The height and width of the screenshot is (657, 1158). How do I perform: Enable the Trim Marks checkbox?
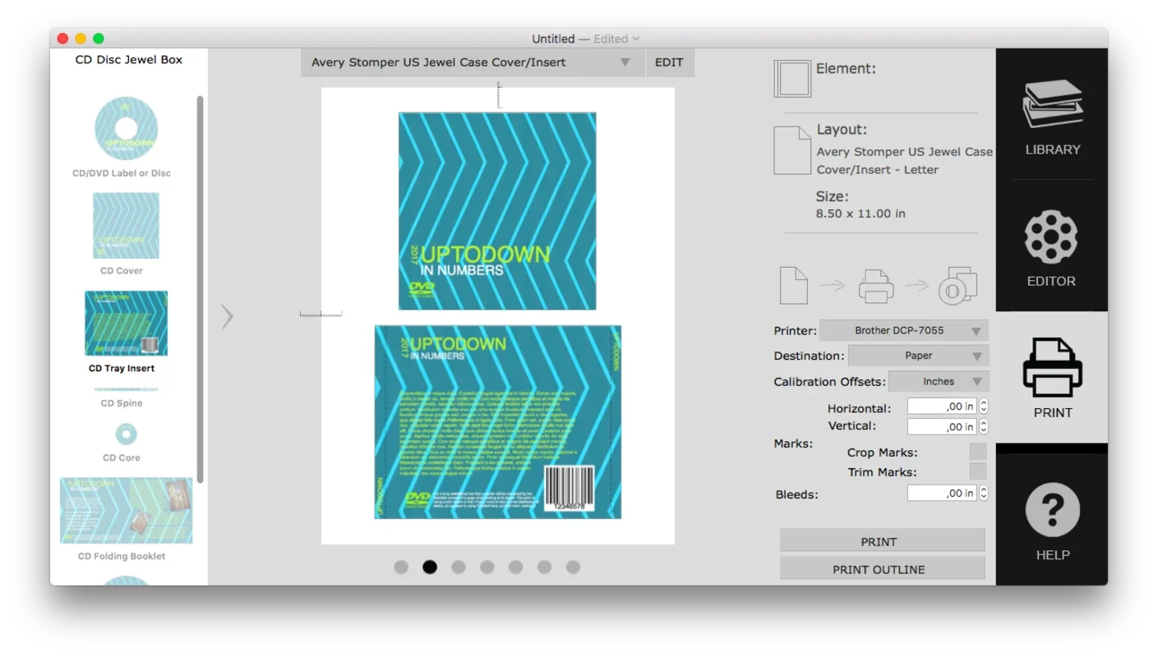click(978, 471)
